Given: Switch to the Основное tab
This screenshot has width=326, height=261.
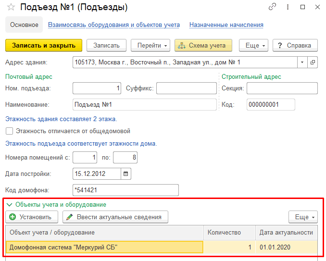Looking at the screenshot, I should pyautogui.click(x=24, y=25).
